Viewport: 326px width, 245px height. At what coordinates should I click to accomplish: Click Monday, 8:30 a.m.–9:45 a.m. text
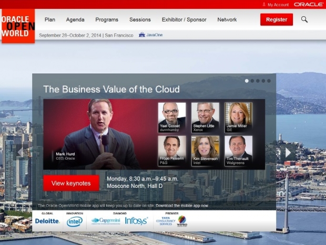pos(142,179)
